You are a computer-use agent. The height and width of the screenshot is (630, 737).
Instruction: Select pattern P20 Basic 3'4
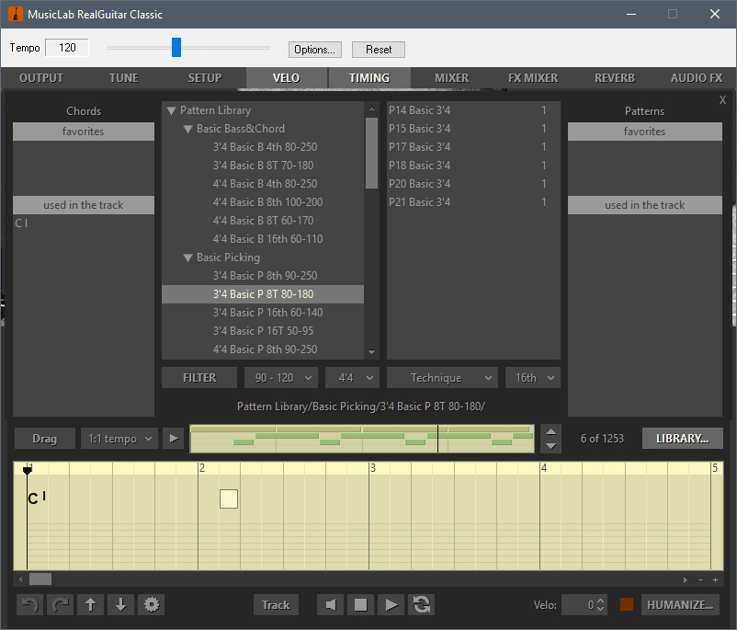(473, 184)
